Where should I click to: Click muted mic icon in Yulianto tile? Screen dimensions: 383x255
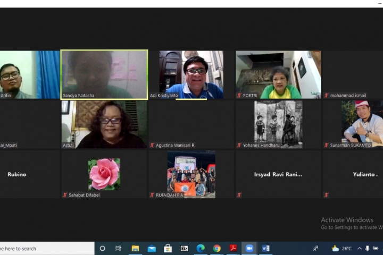click(x=326, y=195)
